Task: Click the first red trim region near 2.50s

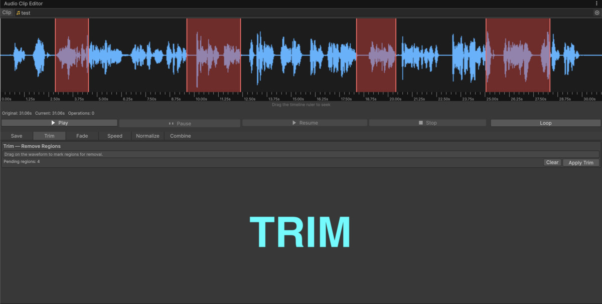Action: click(x=72, y=55)
